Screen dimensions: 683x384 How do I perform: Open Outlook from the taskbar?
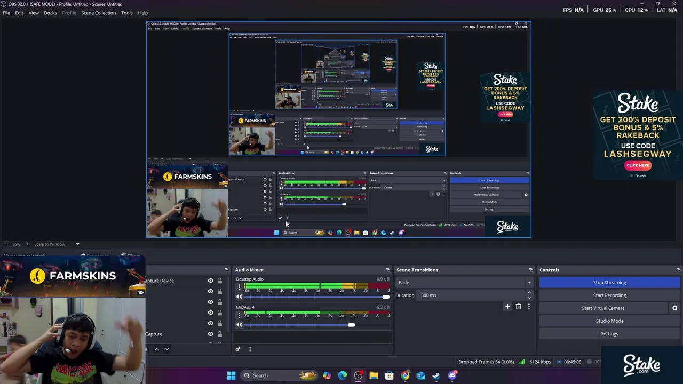pos(420,375)
